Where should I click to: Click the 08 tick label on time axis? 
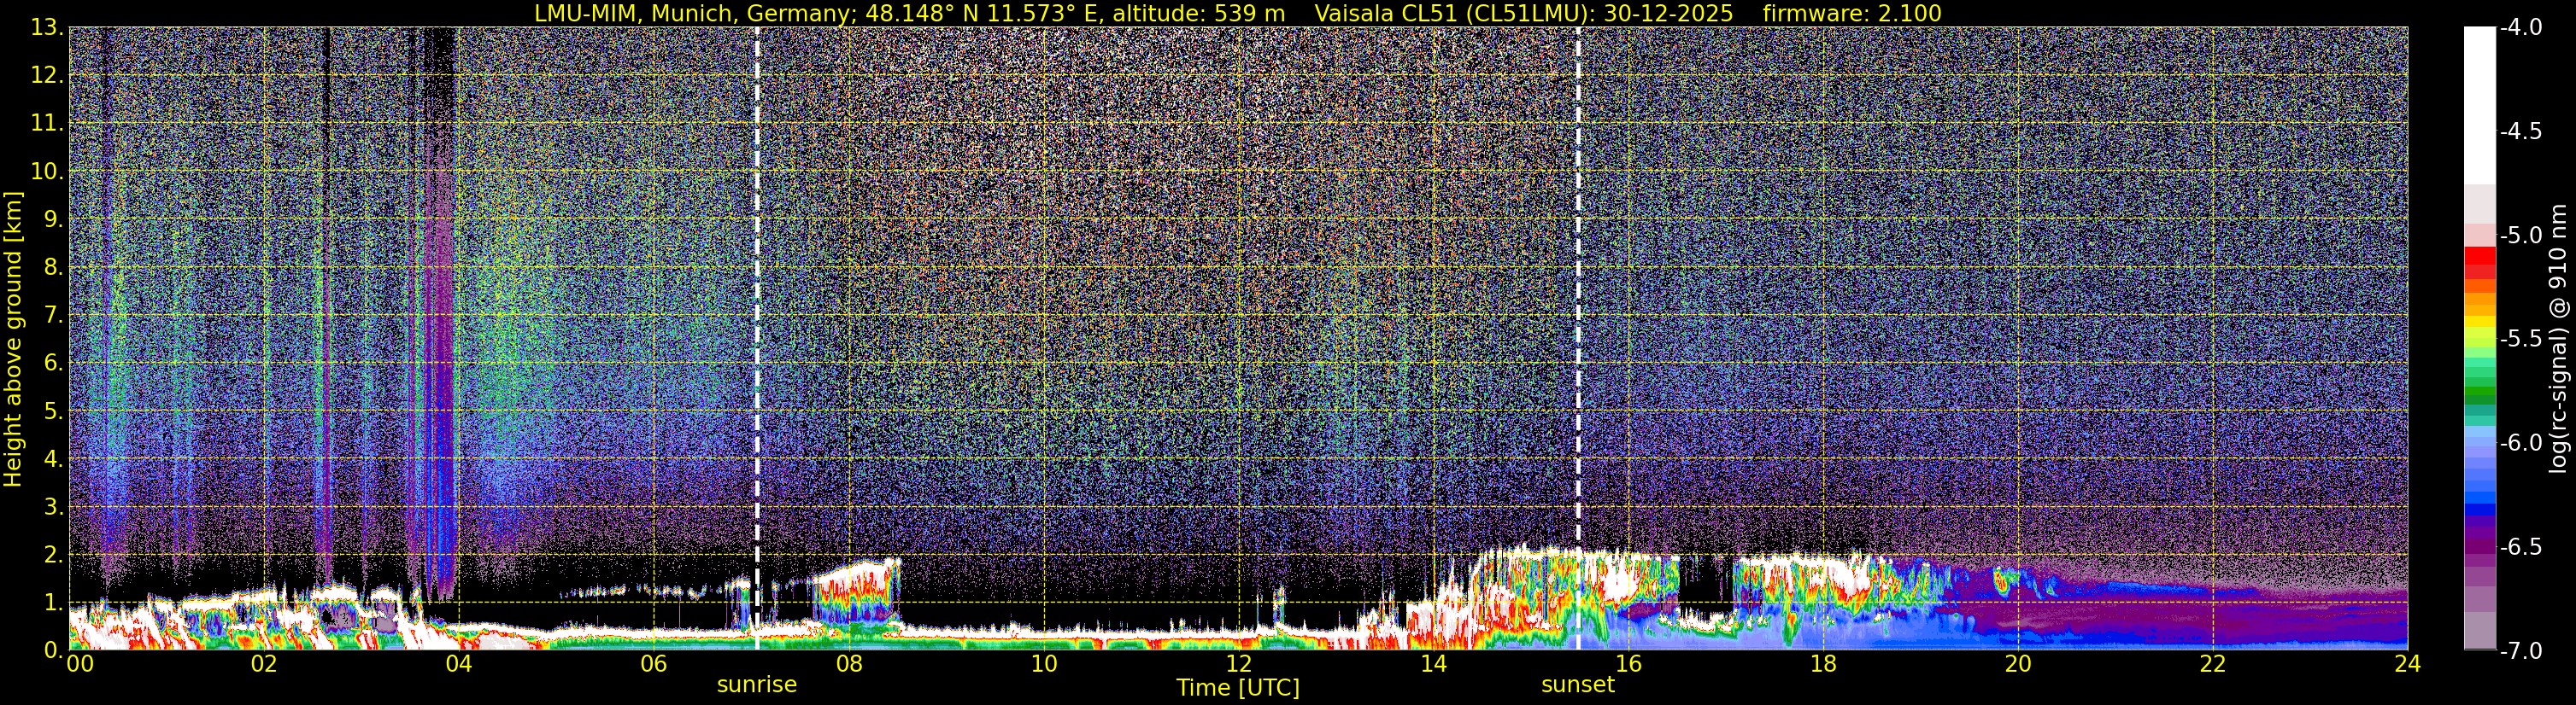(x=848, y=665)
